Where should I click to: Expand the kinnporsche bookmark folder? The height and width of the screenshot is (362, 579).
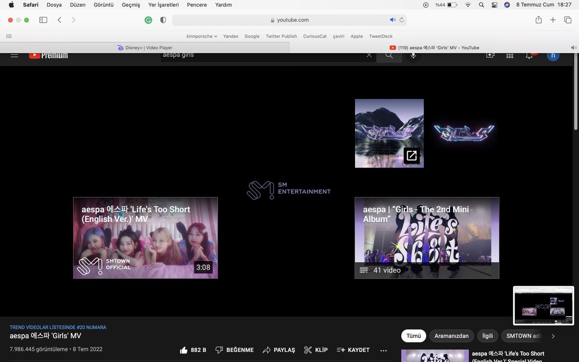(x=202, y=36)
